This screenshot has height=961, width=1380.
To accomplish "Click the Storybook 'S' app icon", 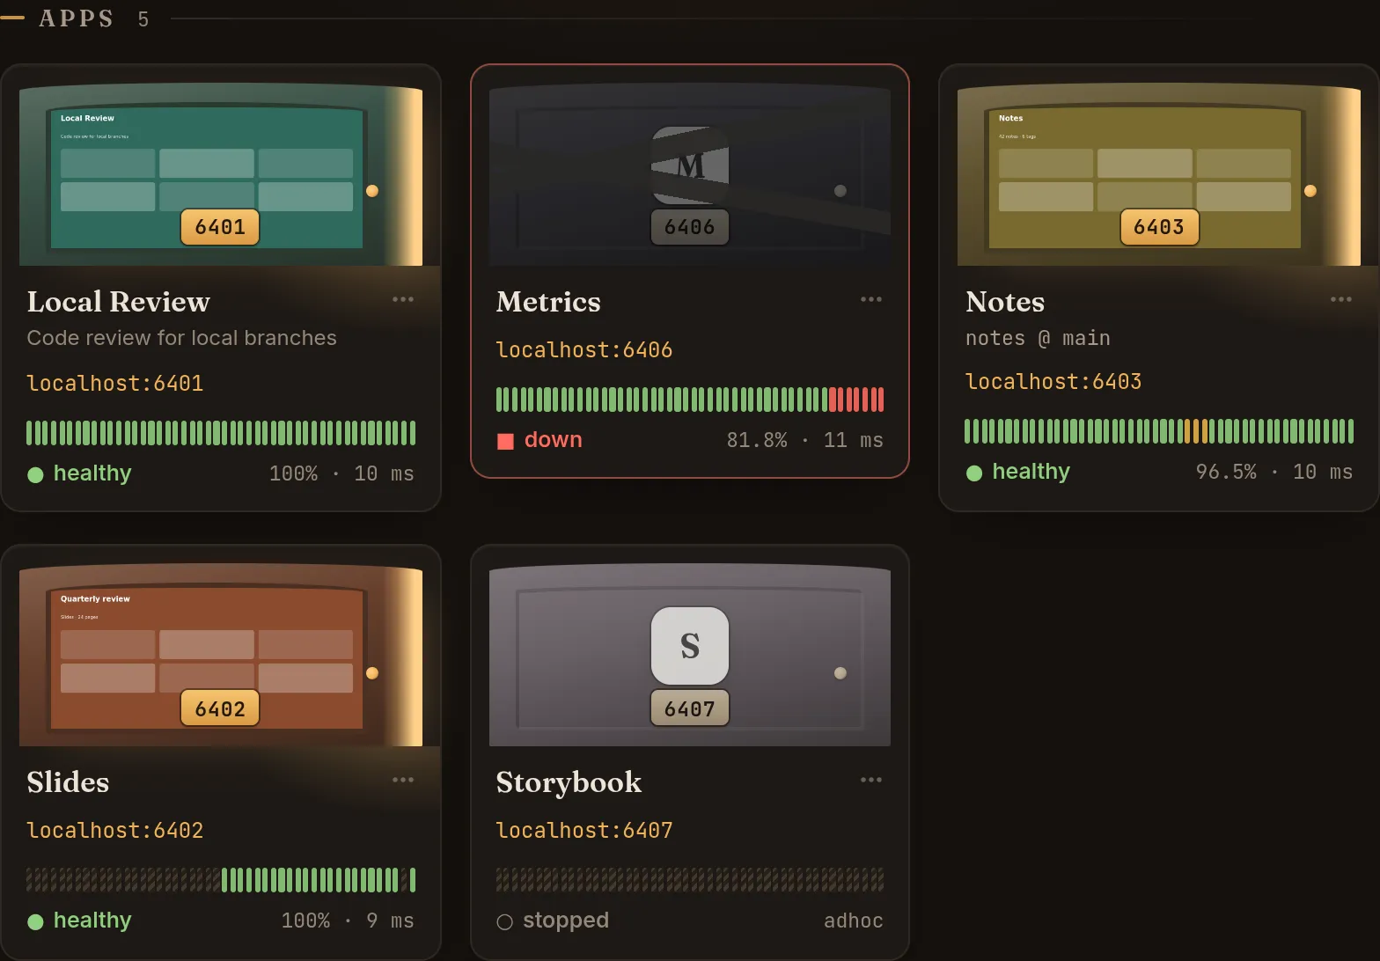I will (690, 646).
